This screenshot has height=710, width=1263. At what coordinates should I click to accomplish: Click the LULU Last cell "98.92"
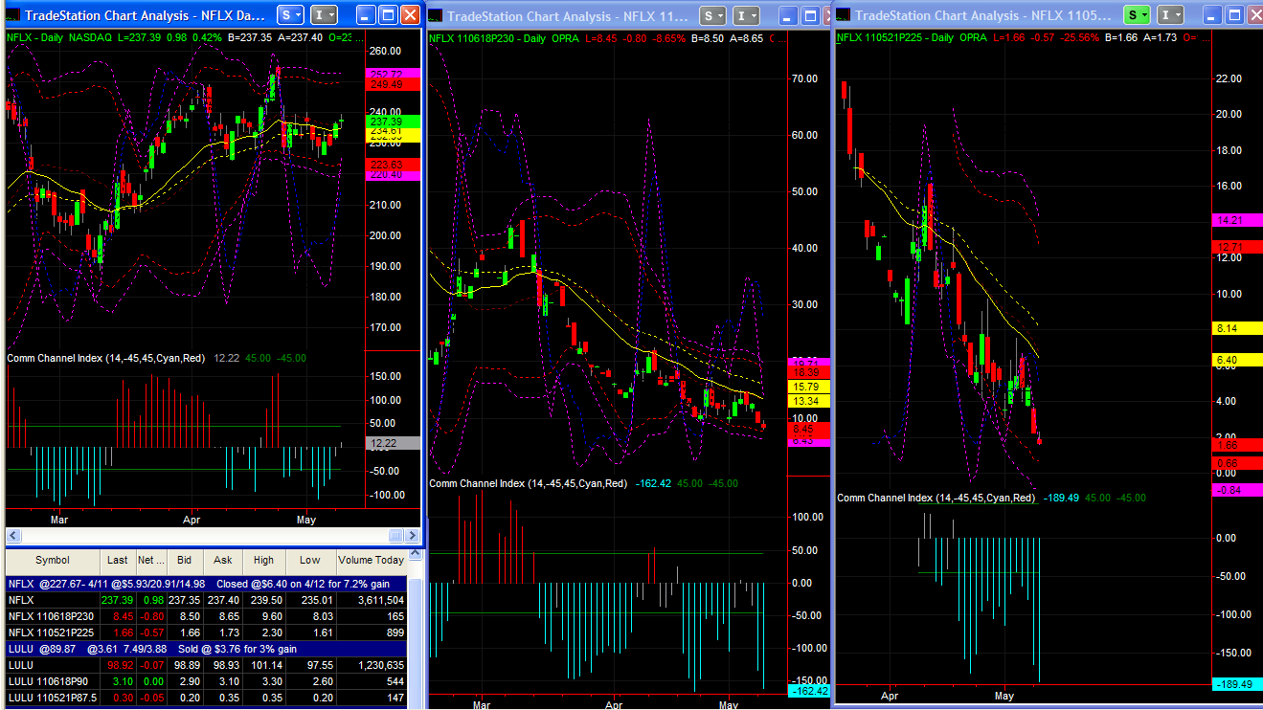tap(117, 664)
